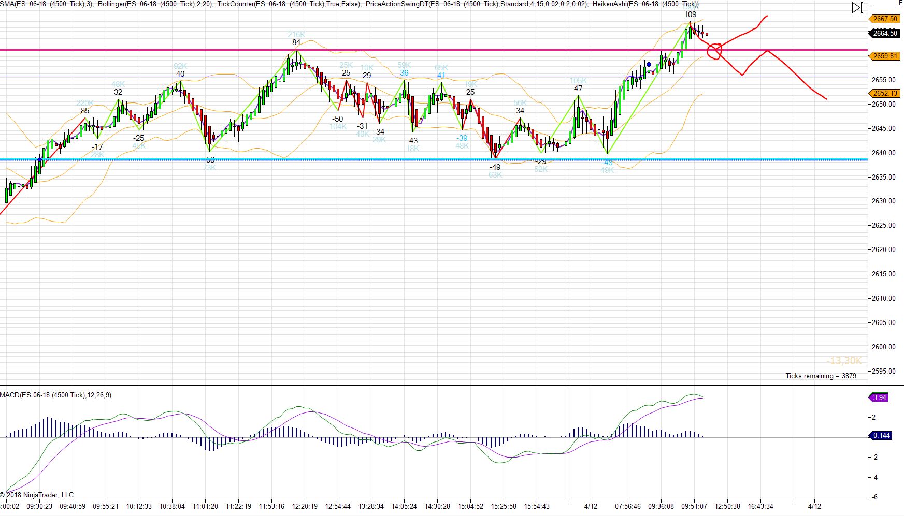Click the 'Ticks remaining = 3879' counter text
Viewport: 904px width, 516px height.
pyautogui.click(x=821, y=376)
